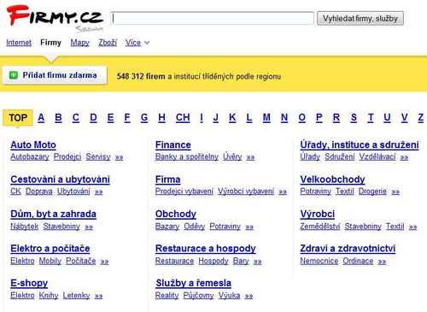Expand more Firma subcategories arrows
The height and width of the screenshot is (312, 427).
[283, 192]
